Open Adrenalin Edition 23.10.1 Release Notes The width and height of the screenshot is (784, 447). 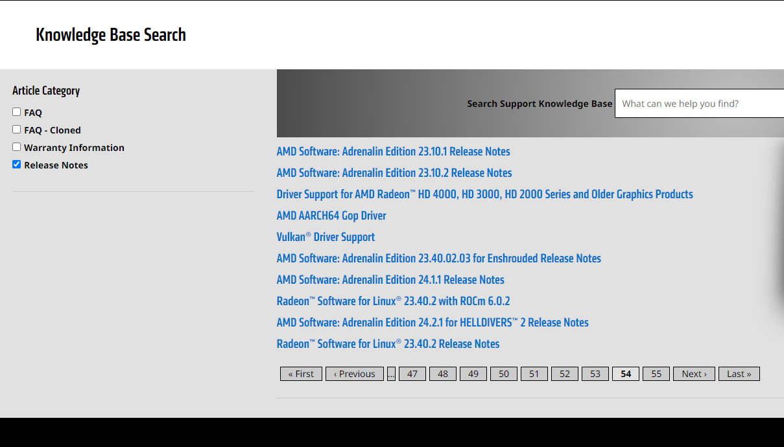click(393, 152)
